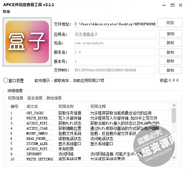Sort by the 权限名称 column header
The image size is (186, 169).
(x=72, y=106)
